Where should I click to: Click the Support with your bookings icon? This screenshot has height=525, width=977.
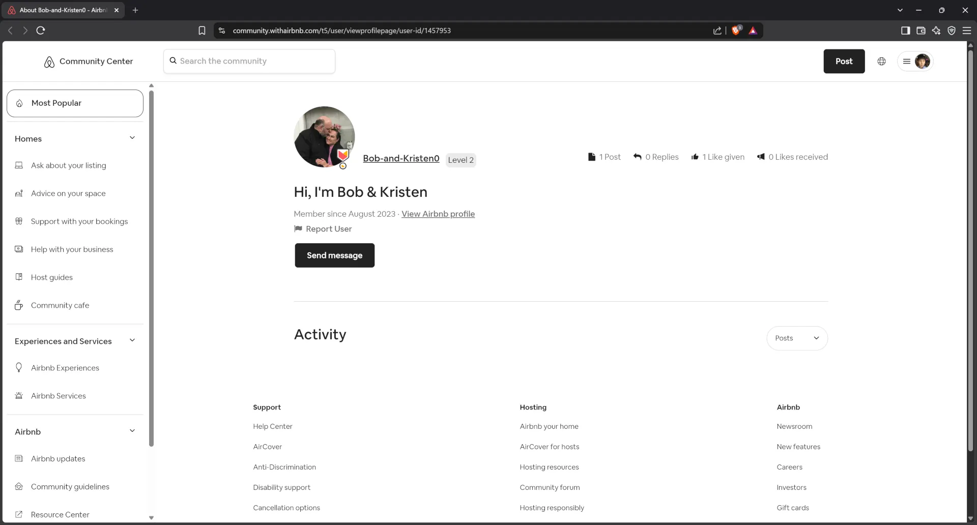pos(19,221)
